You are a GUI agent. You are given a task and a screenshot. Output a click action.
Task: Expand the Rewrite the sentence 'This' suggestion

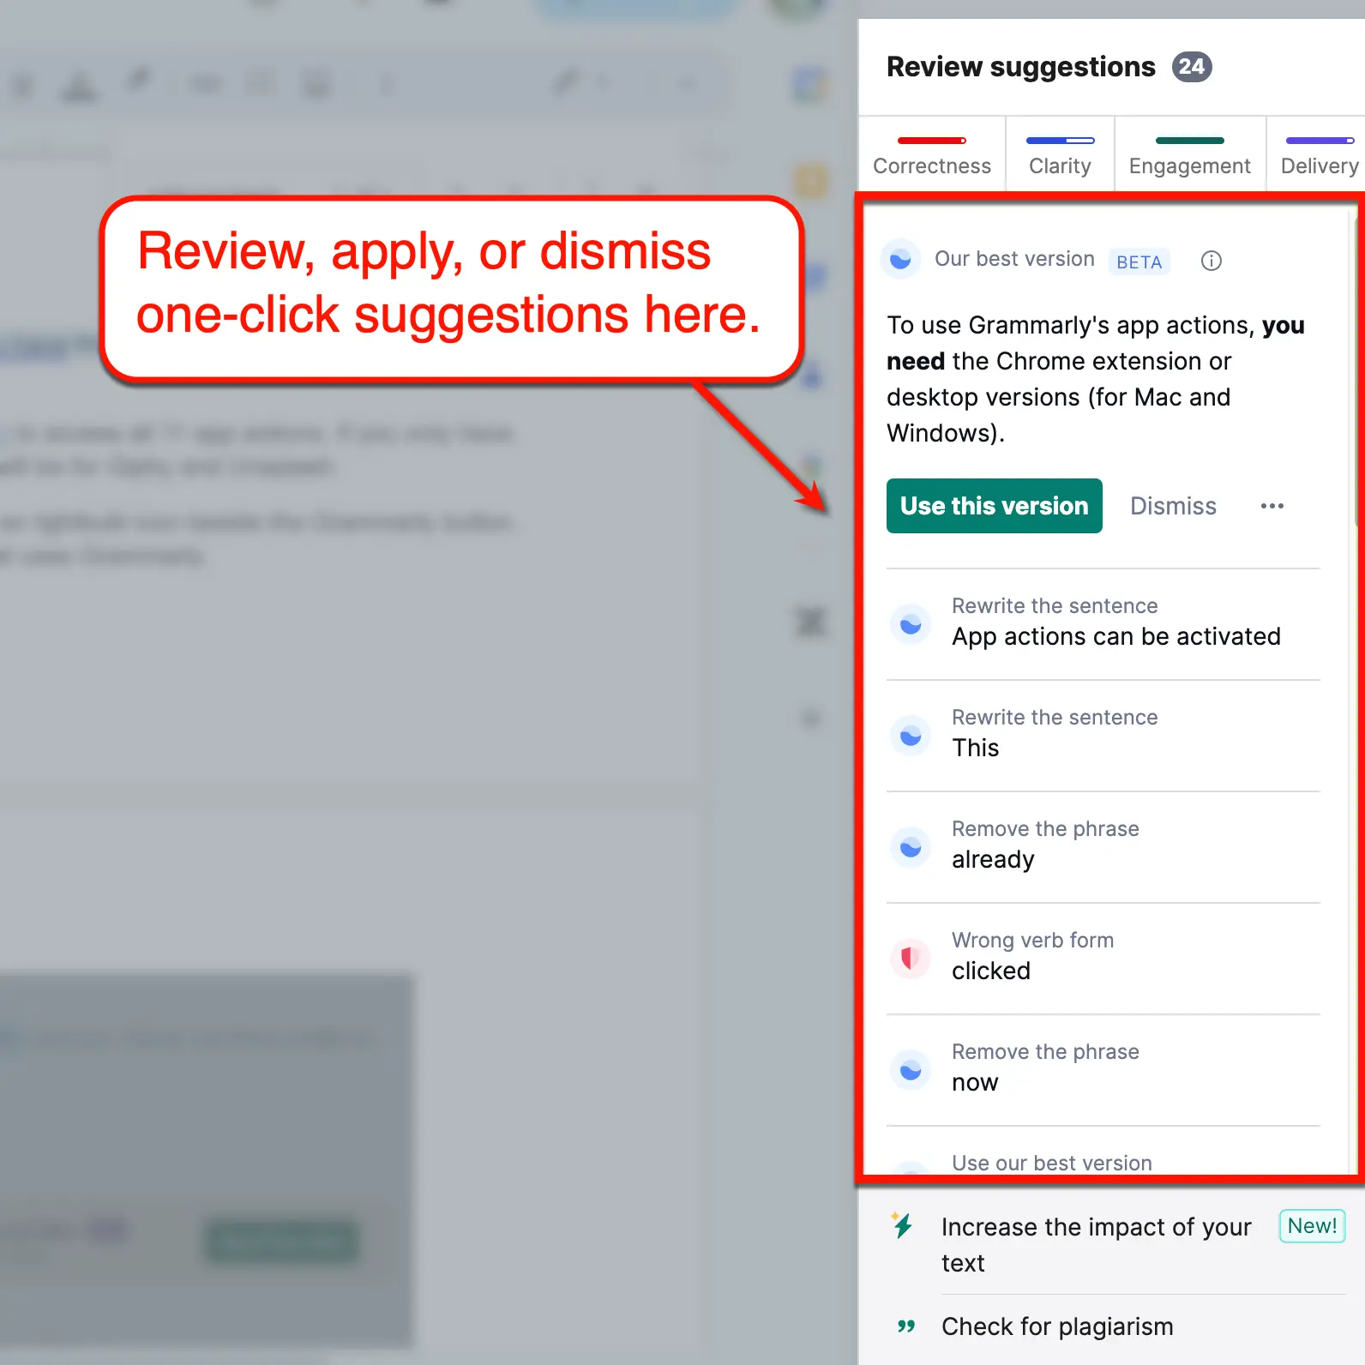click(x=1103, y=735)
